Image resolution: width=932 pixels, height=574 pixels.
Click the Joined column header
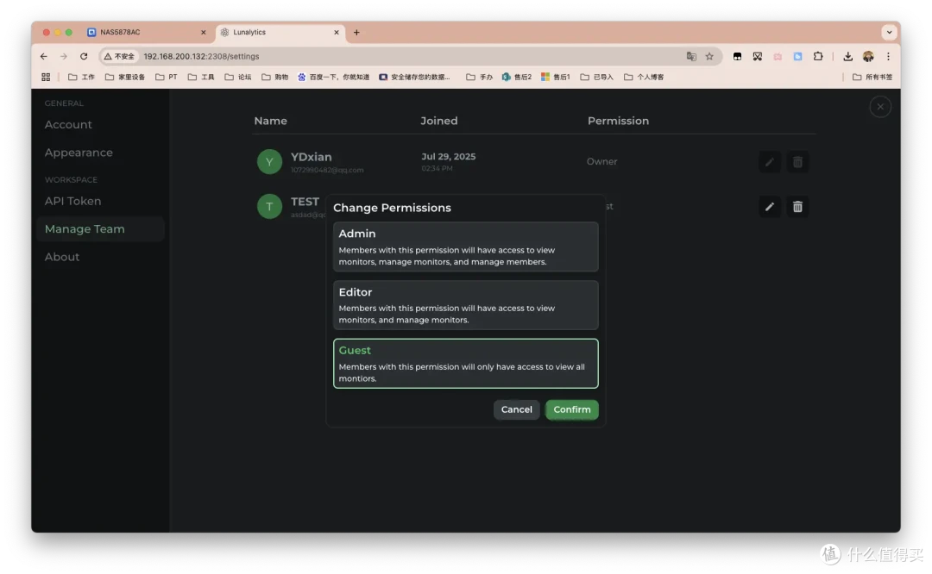pyautogui.click(x=439, y=122)
